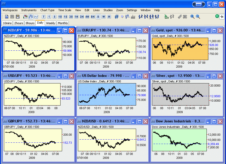
Task: Click the US Dollar Index blue chart
Action: 107,94
